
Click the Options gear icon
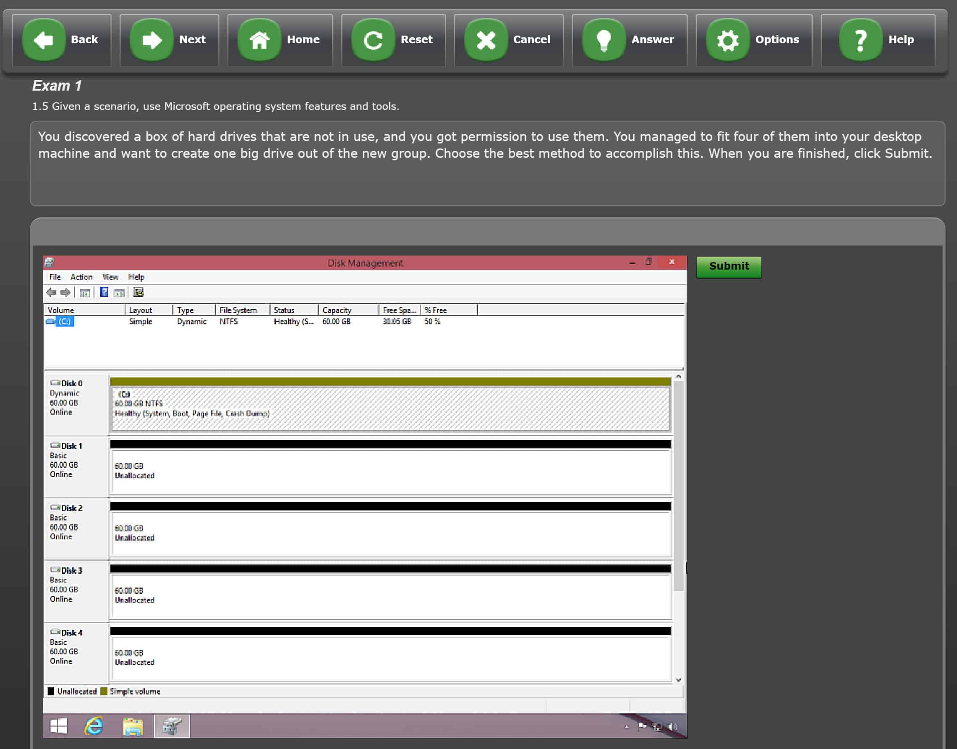[727, 39]
